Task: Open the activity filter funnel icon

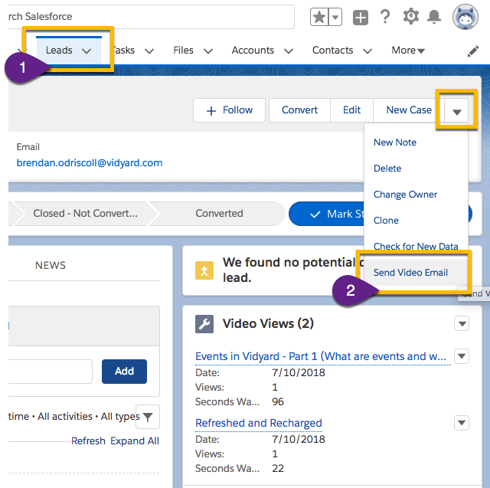Action: point(148,417)
